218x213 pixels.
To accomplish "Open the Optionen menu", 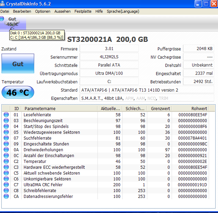I will point(43,11).
